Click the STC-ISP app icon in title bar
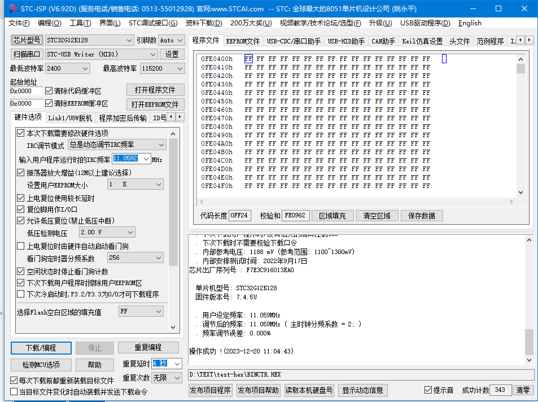The width and height of the screenshot is (538, 402). point(12,8)
